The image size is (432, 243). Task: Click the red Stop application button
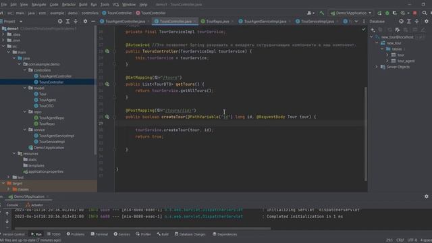[x=415, y=13]
